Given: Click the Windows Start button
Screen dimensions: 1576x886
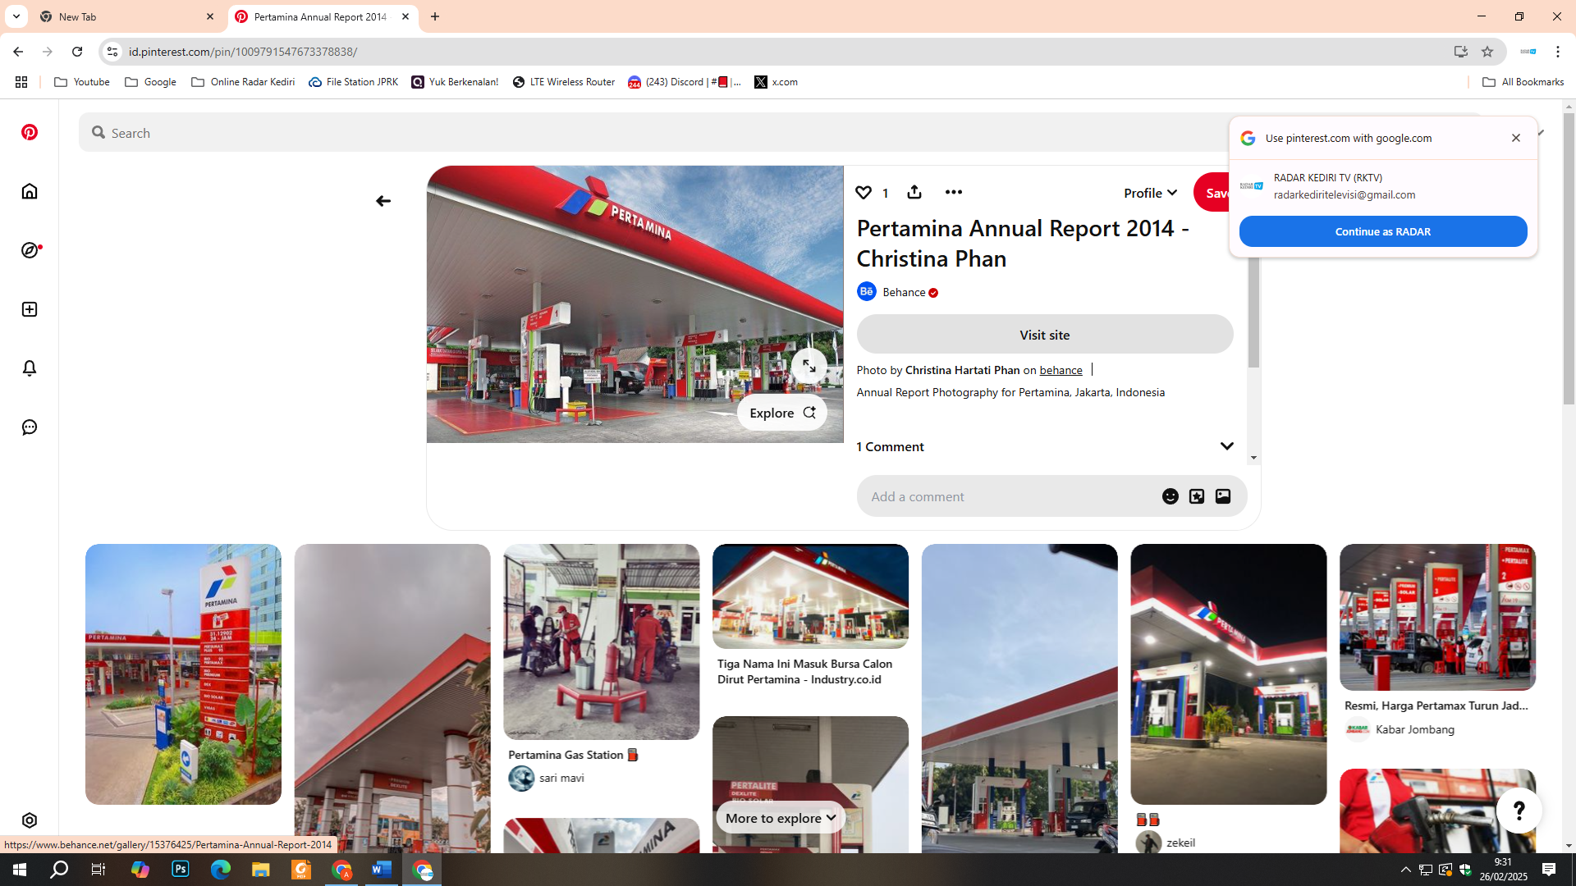Looking at the screenshot, I should click(x=20, y=870).
